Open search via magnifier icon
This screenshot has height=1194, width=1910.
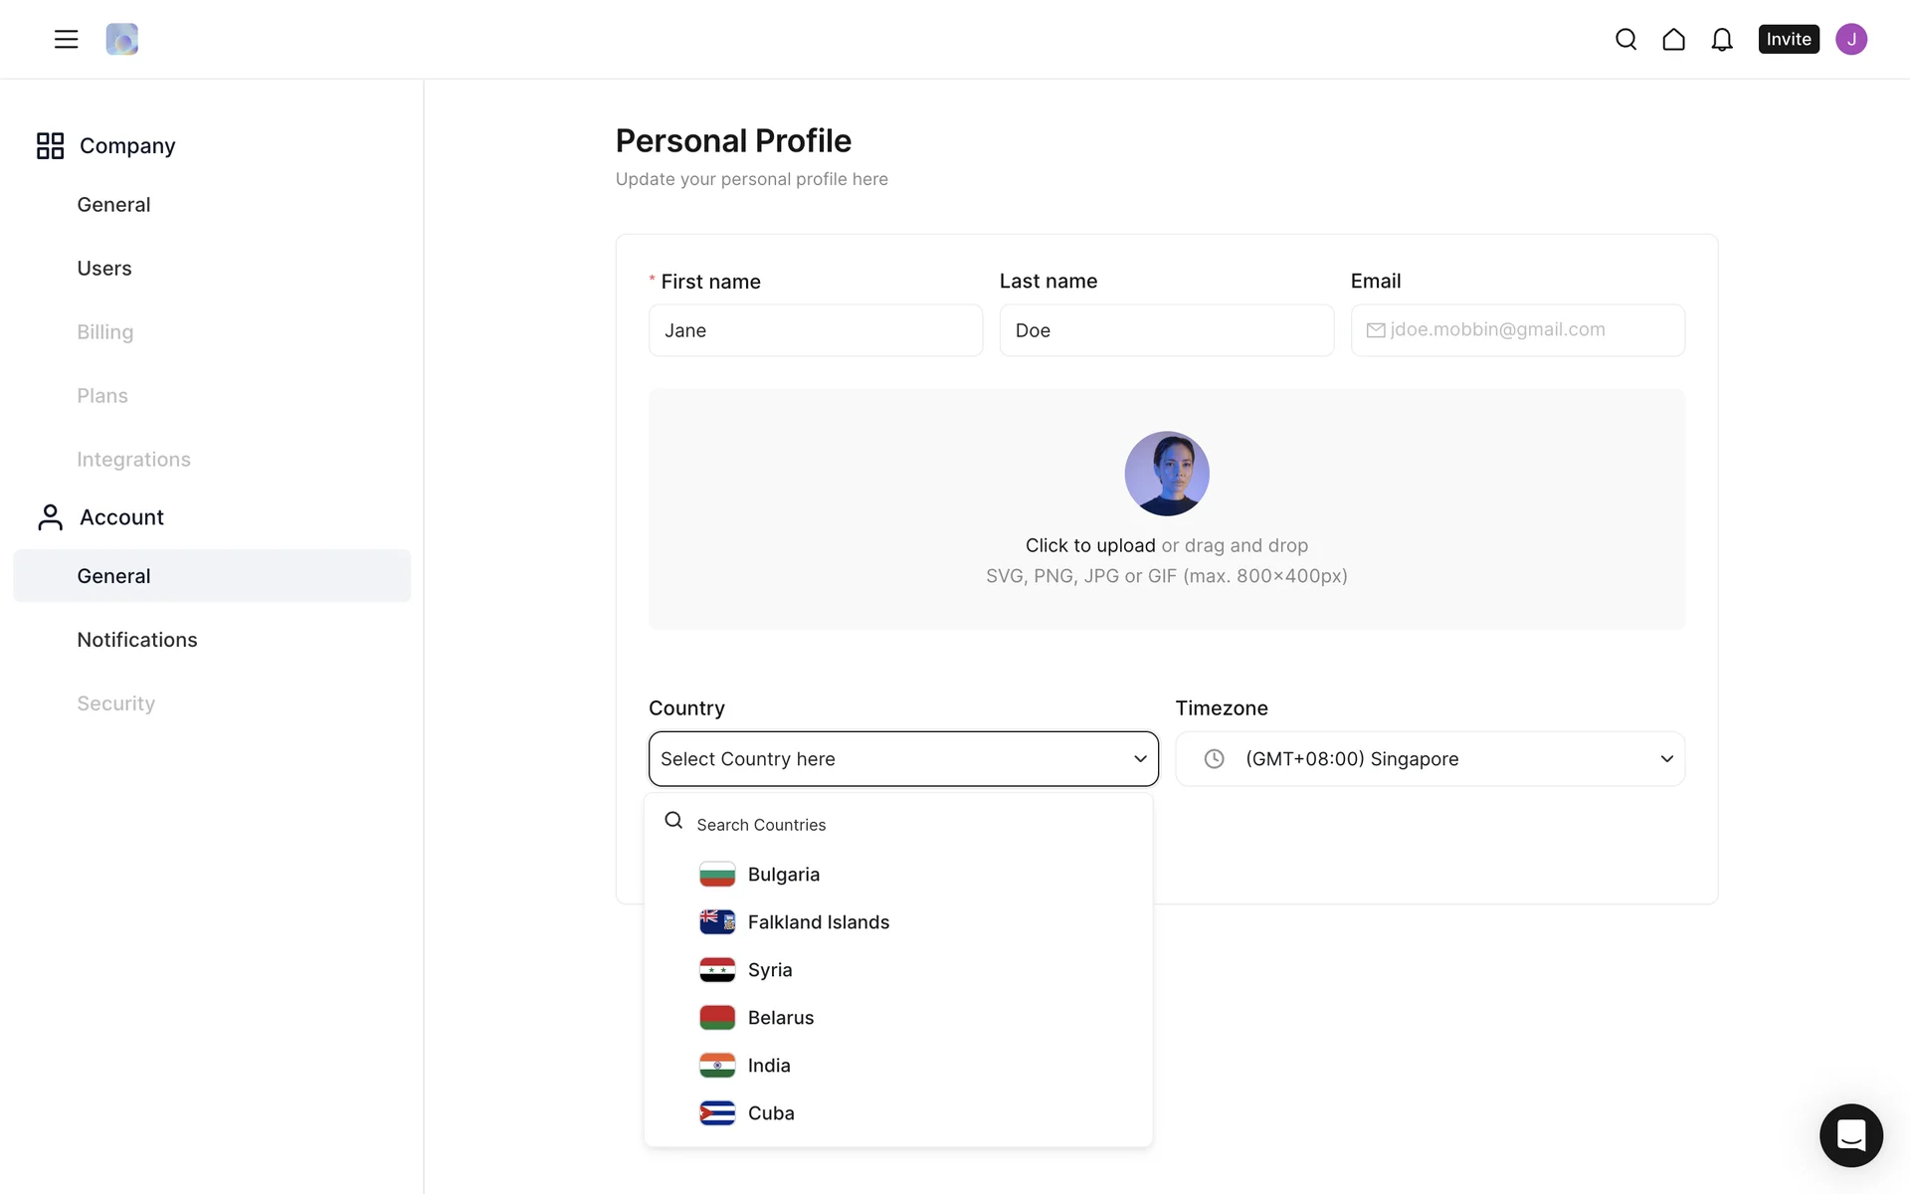point(1625,39)
